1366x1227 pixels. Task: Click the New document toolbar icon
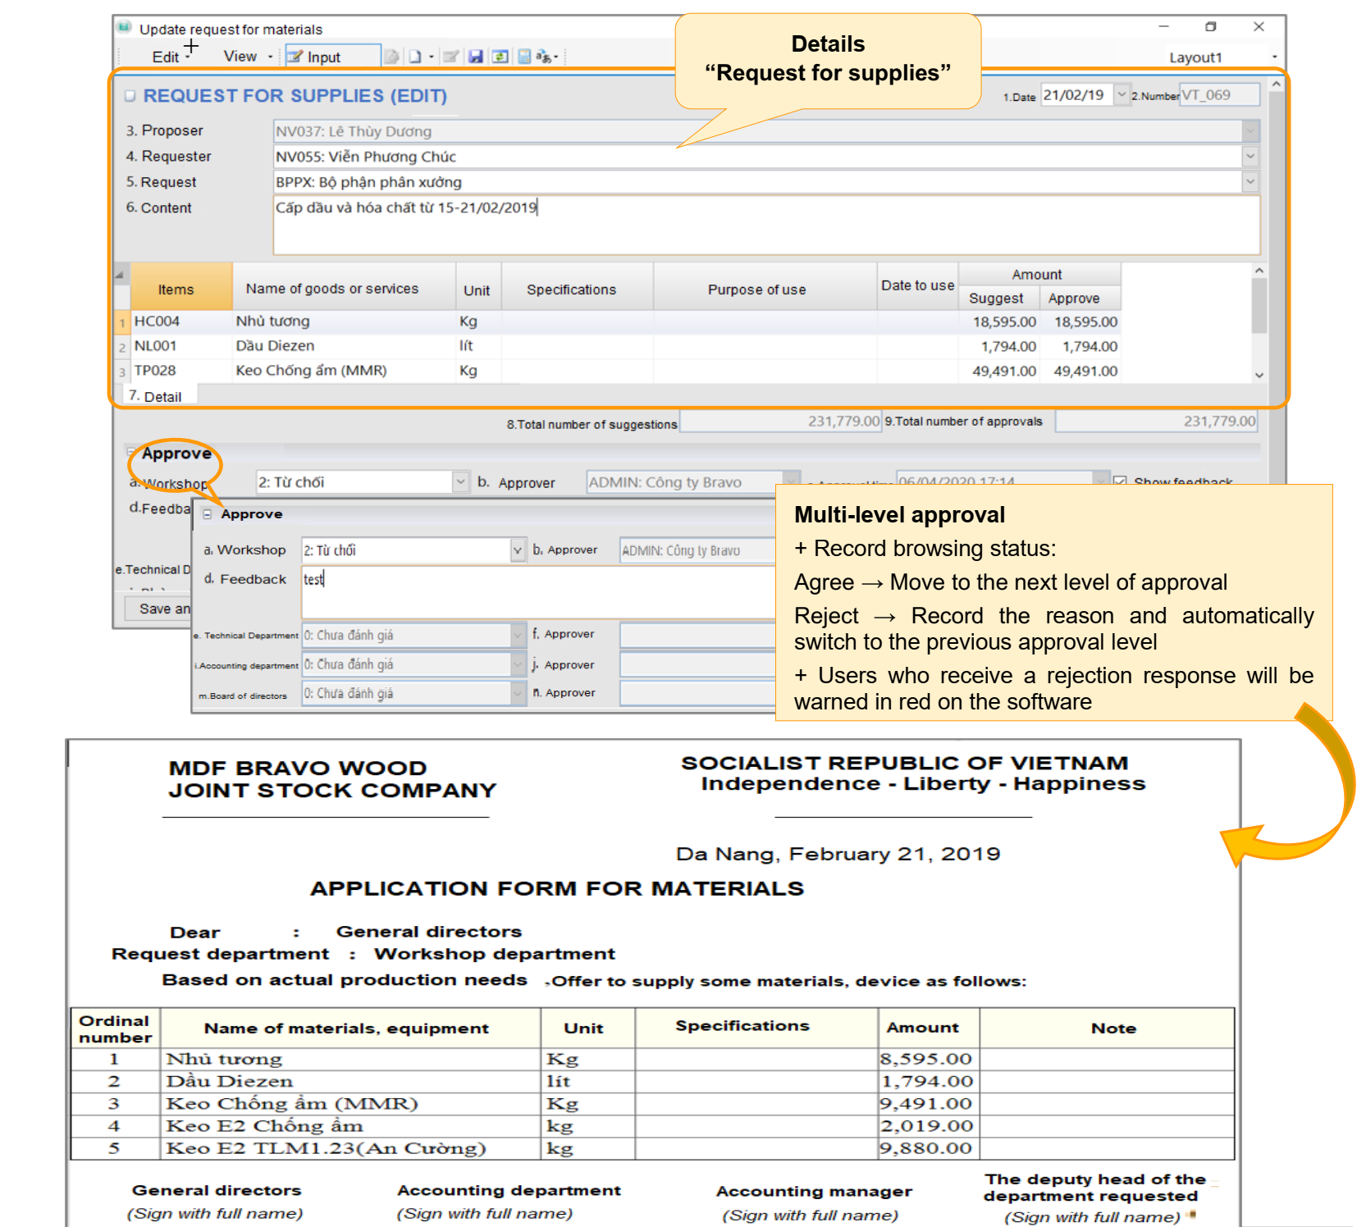[415, 57]
